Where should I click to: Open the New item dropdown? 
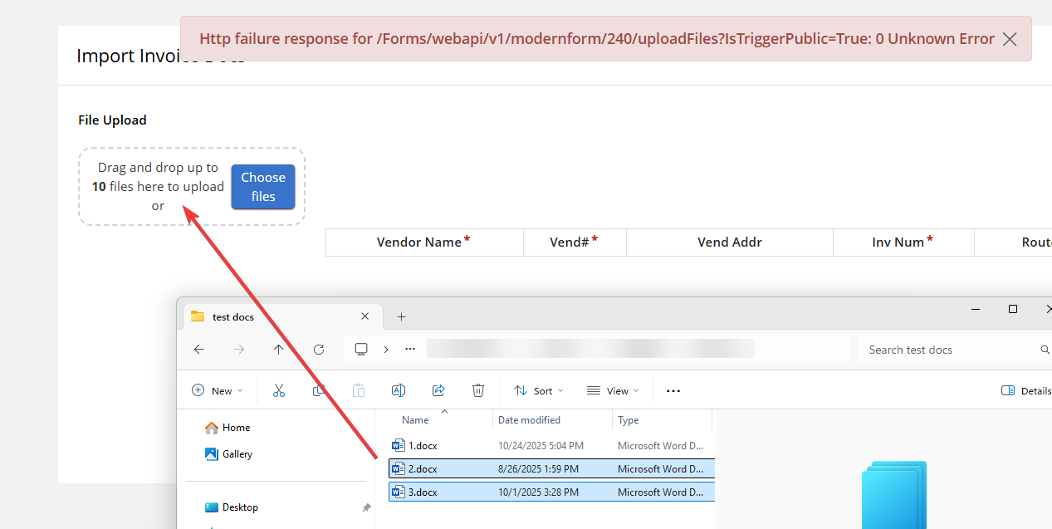pyautogui.click(x=217, y=390)
